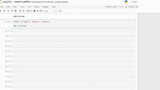Click the save notebook icon
Screen dimensions: 160x90
point(0,11)
